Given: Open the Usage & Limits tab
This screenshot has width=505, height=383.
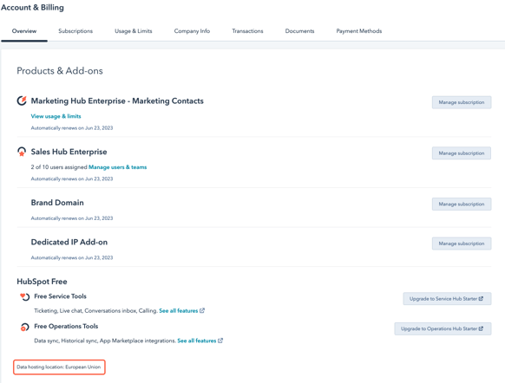Looking at the screenshot, I should (x=134, y=31).
